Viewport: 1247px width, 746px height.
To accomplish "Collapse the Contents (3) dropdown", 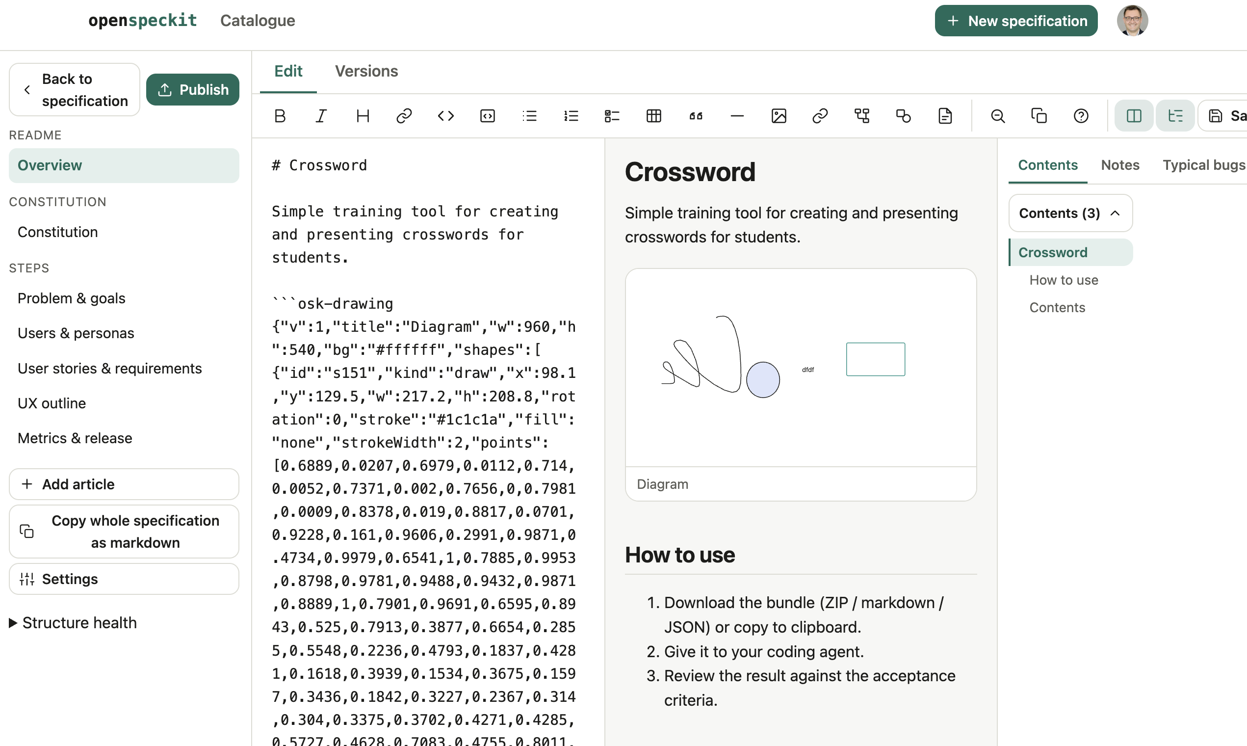I will [x=1071, y=213].
